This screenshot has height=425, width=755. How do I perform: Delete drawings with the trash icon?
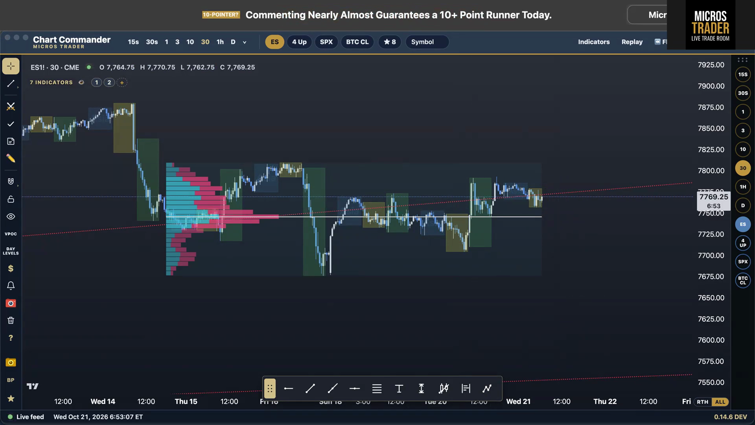(x=11, y=320)
